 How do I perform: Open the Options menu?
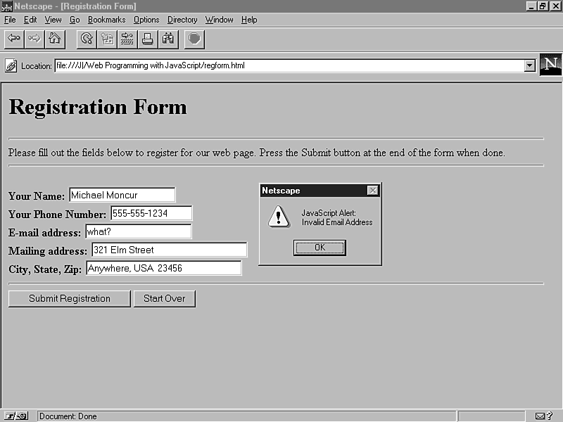tap(146, 20)
